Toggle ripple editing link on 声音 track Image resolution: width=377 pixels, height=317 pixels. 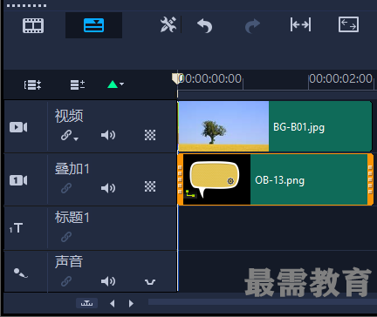click(66, 281)
